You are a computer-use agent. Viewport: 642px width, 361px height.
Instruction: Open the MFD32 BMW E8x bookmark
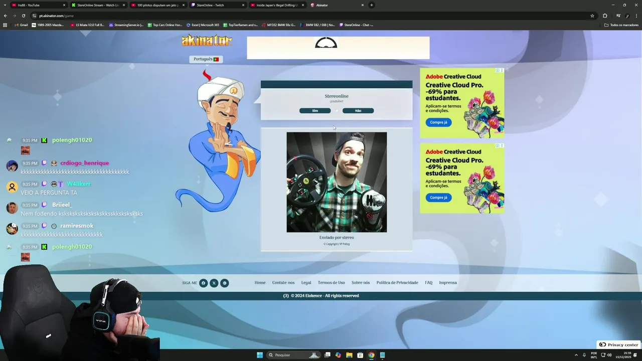(x=279, y=25)
